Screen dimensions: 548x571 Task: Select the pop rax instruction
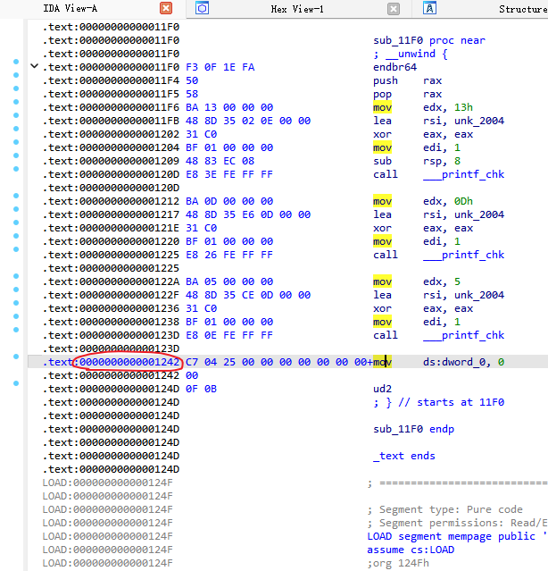408,94
